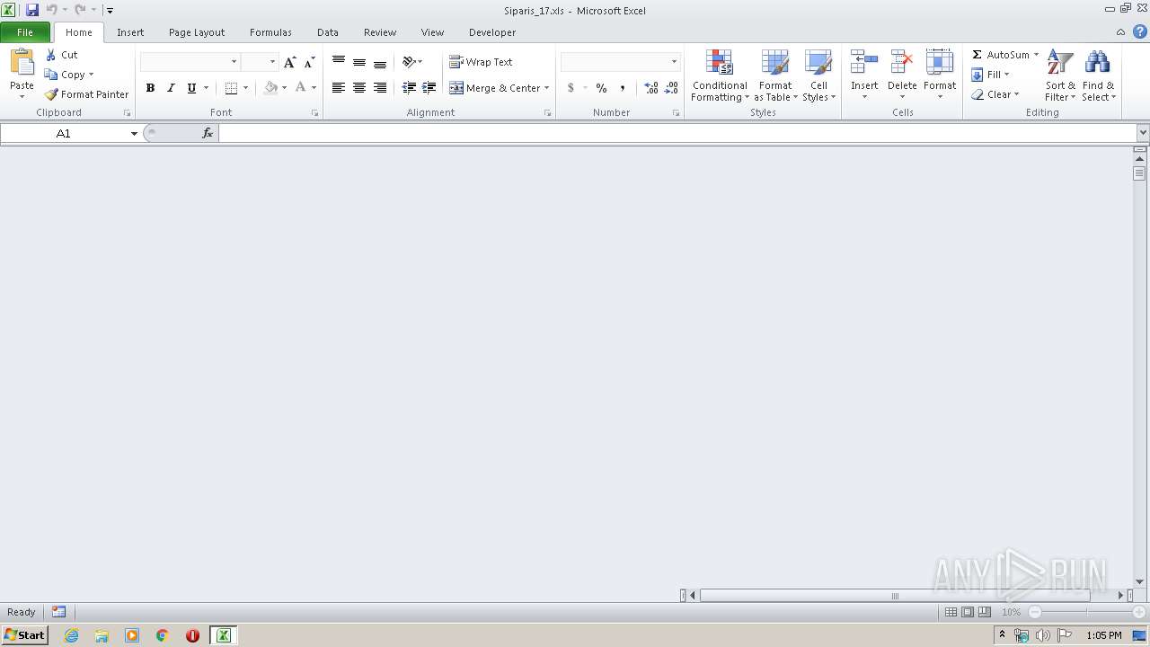This screenshot has height=647, width=1150.
Task: Click the Cut scissors icon
Action: tap(51, 55)
